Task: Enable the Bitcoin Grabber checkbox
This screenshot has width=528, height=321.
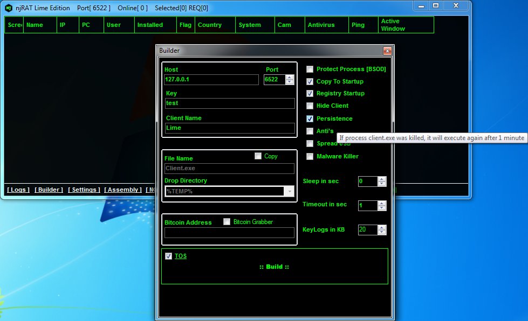Action: [227, 222]
